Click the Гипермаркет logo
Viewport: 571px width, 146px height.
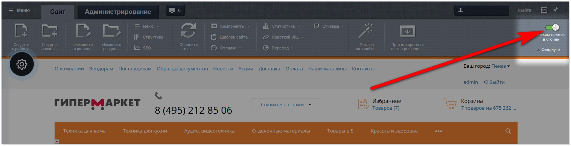point(97,104)
